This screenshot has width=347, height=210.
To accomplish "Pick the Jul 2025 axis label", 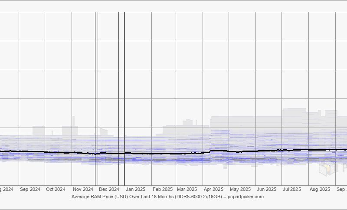I will point(292,189).
